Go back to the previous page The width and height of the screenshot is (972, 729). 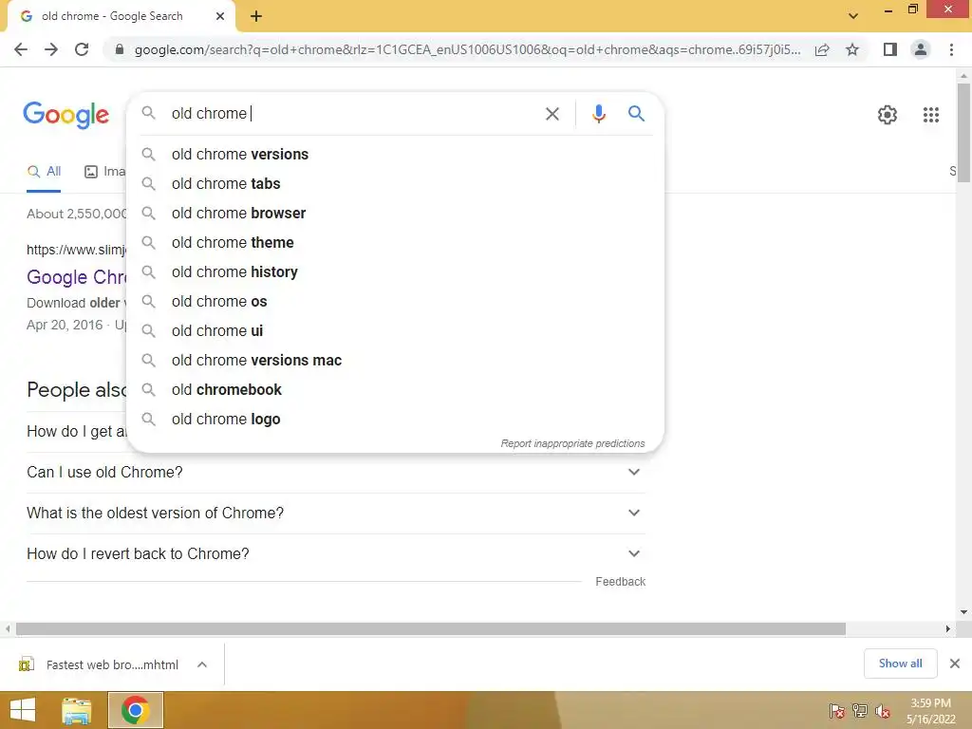(x=21, y=49)
